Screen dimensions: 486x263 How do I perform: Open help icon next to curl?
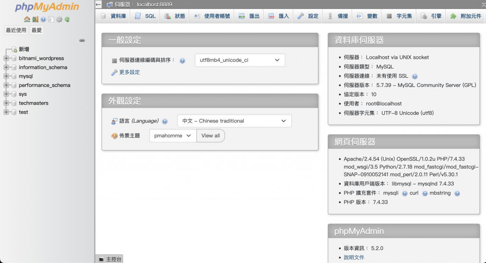coord(425,194)
